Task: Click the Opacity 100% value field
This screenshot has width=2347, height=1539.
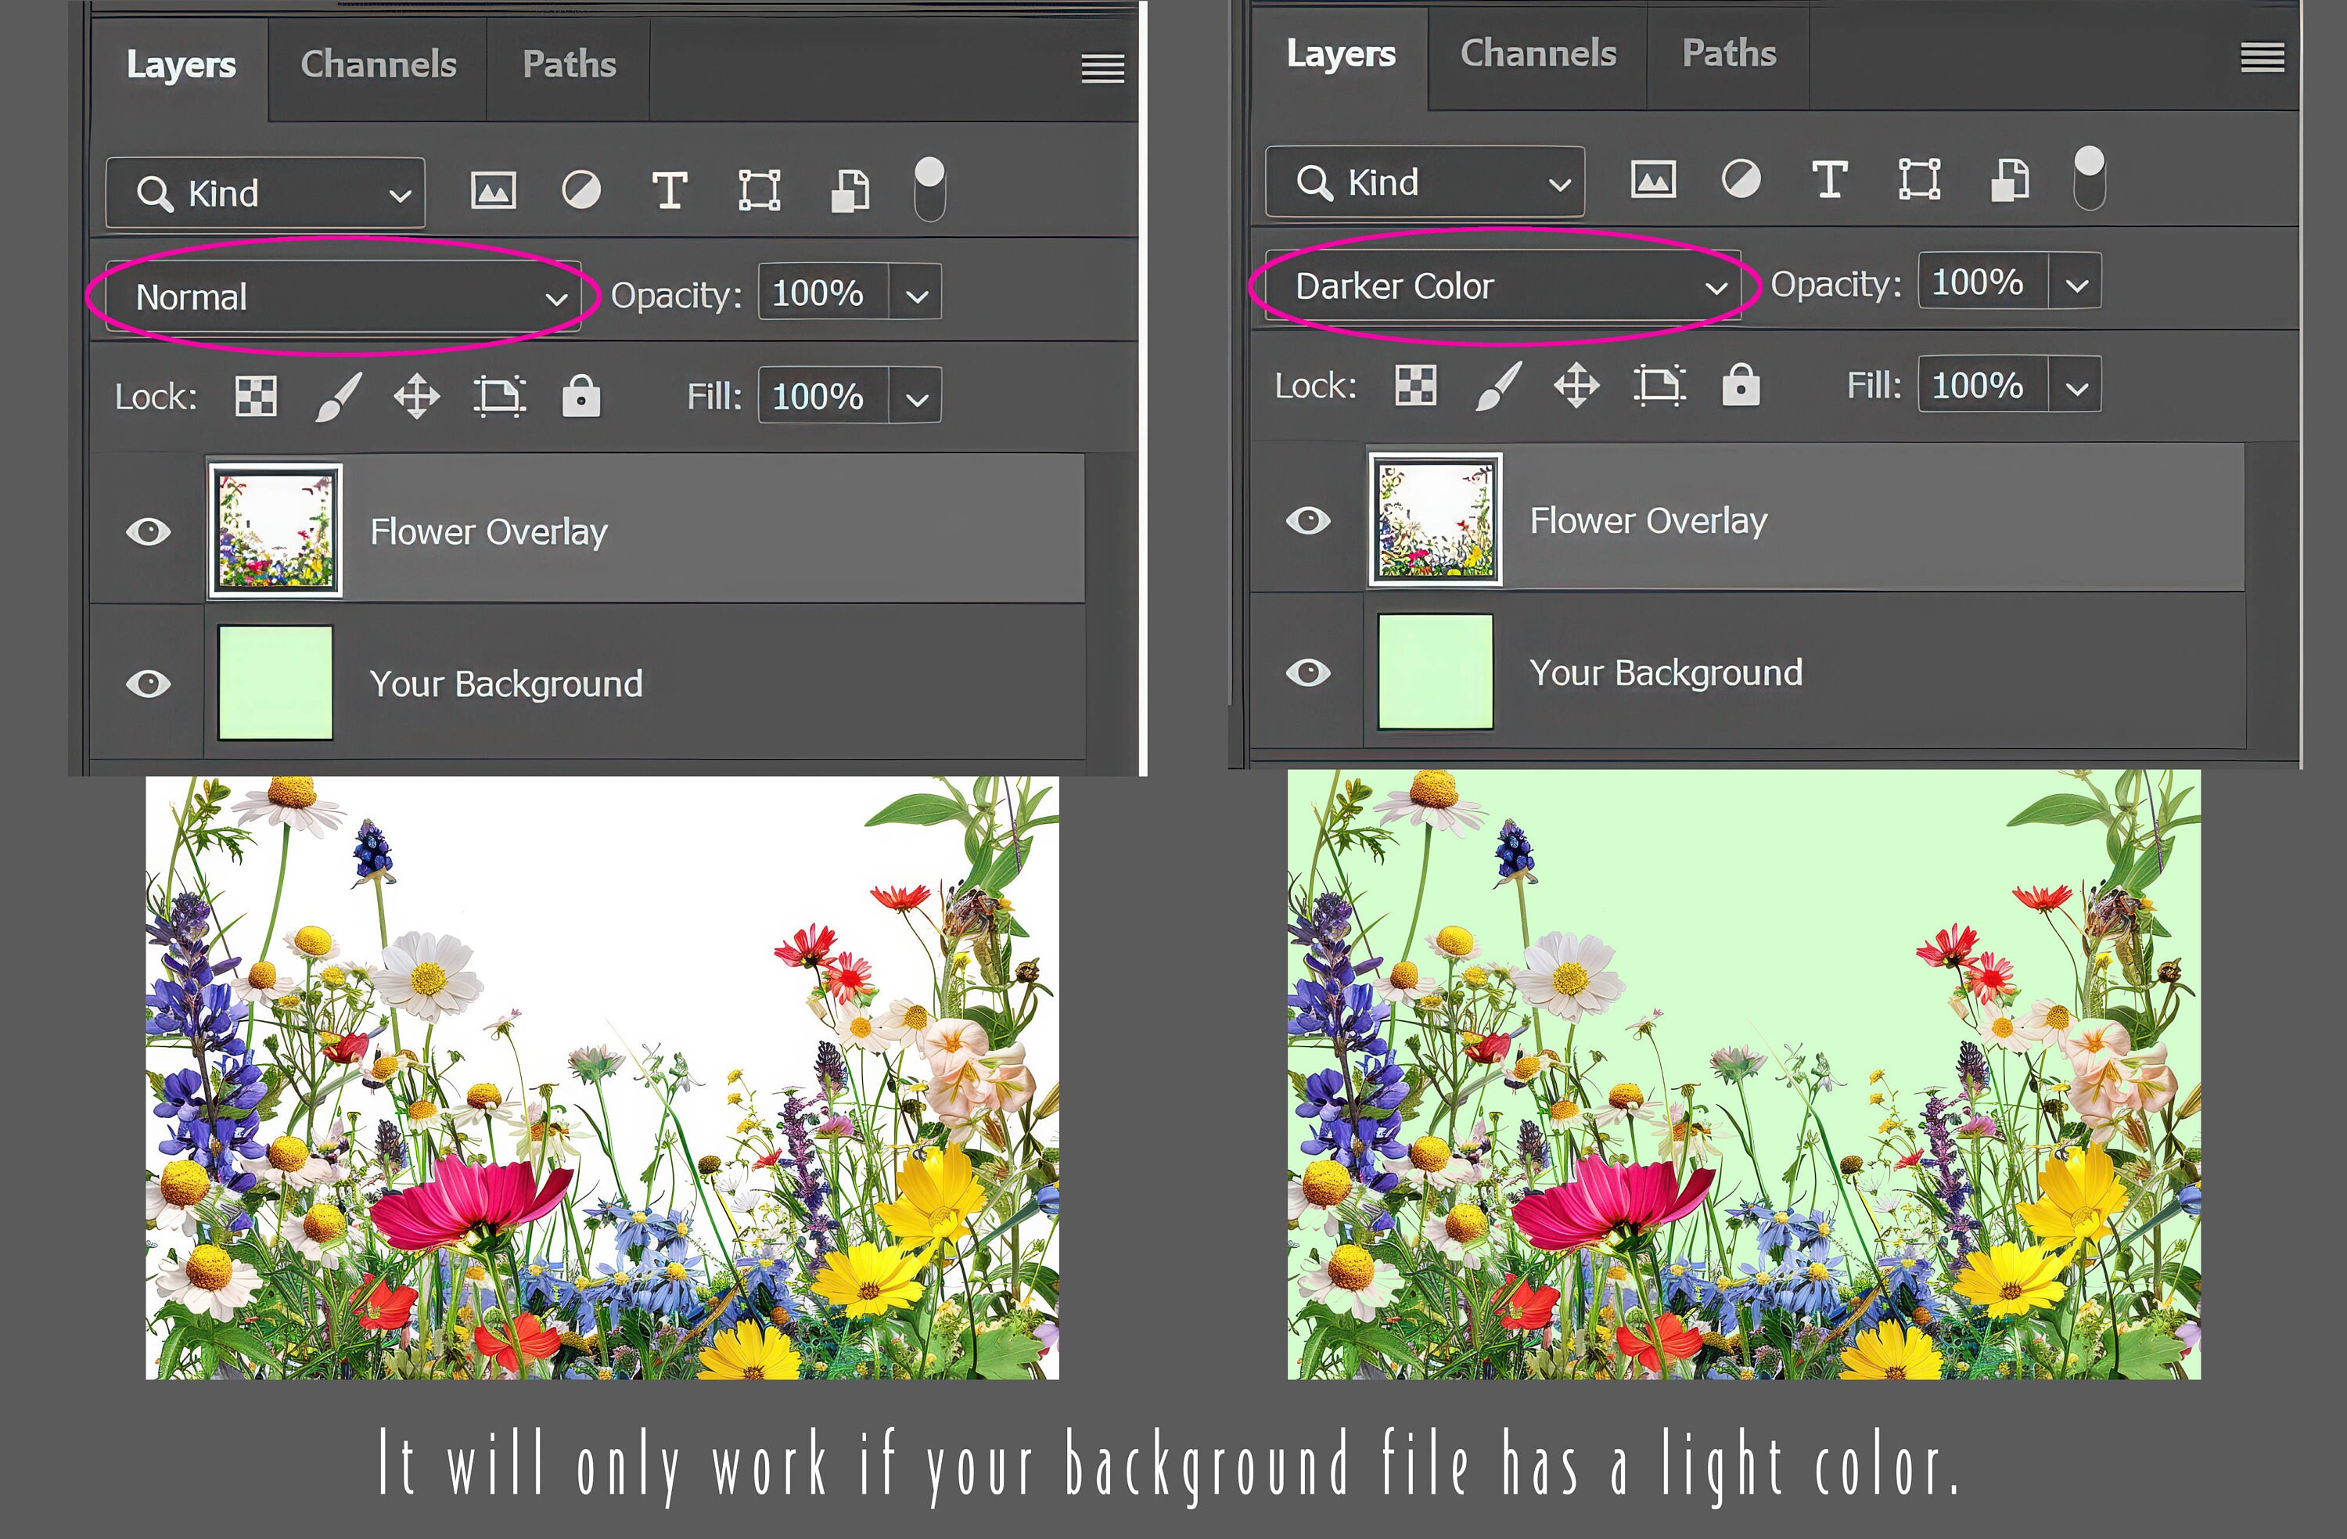Action: click(x=821, y=292)
